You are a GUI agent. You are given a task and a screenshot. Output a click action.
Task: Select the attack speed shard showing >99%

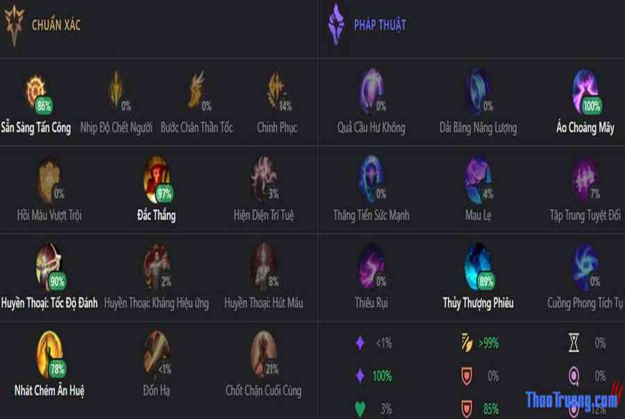(466, 343)
